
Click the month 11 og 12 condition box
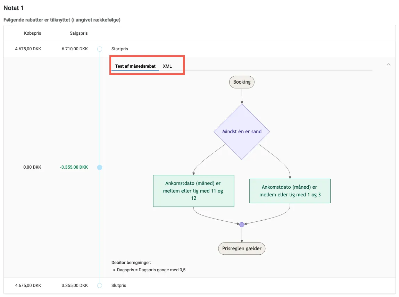193,191
